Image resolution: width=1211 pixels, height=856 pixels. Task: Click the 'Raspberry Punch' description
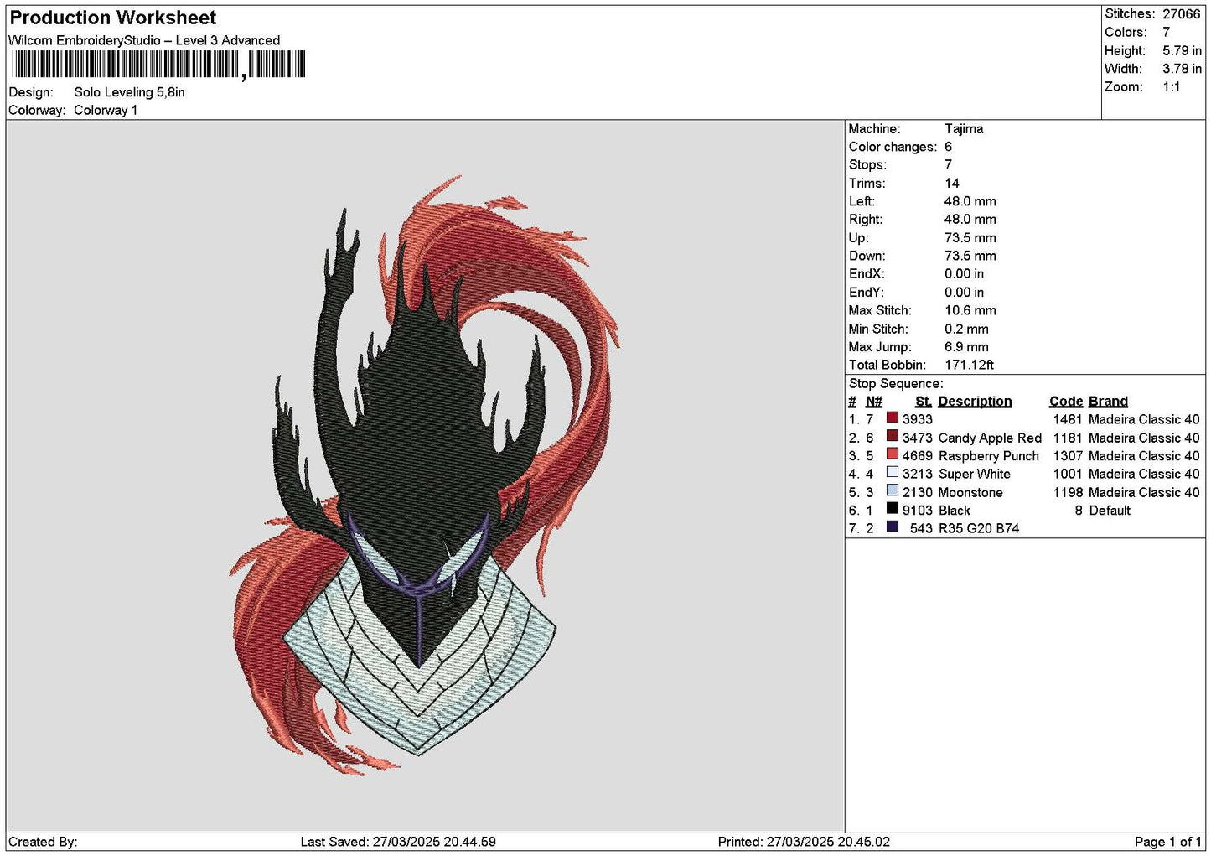(988, 456)
